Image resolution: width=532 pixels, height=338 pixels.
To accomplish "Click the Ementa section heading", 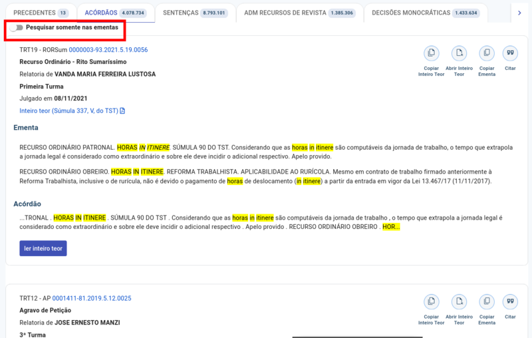I will (x=26, y=128).
